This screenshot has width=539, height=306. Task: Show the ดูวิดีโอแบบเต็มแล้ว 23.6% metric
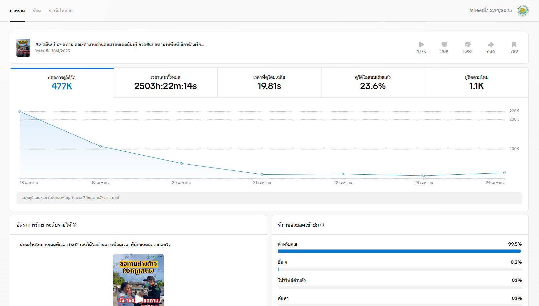click(x=373, y=83)
